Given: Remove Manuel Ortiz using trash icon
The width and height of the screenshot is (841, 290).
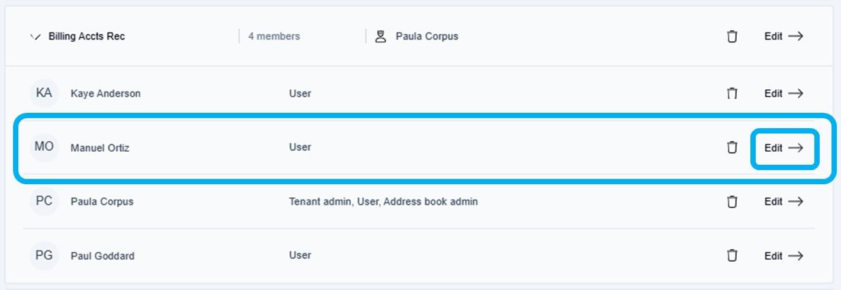Looking at the screenshot, I should point(732,148).
